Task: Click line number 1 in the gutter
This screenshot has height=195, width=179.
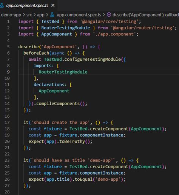Action: click(x=8, y=21)
